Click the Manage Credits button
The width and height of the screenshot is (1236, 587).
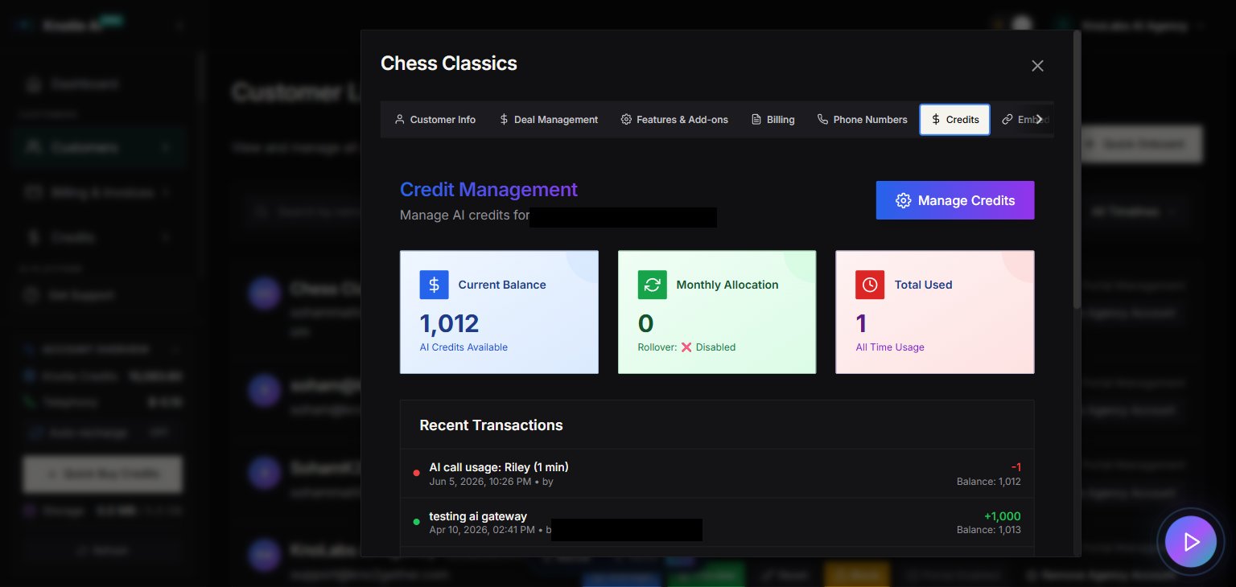pos(955,200)
